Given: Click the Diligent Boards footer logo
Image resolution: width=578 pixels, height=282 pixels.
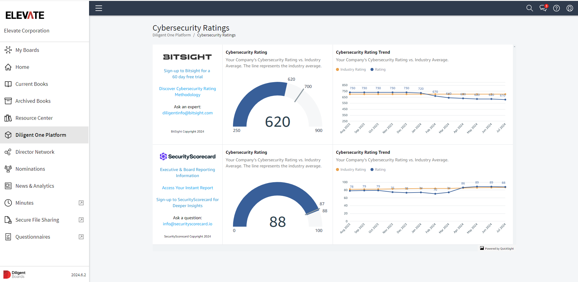Looking at the screenshot, I should (14, 274).
